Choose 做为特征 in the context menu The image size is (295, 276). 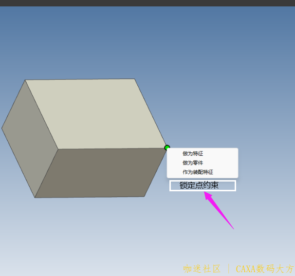pos(203,153)
